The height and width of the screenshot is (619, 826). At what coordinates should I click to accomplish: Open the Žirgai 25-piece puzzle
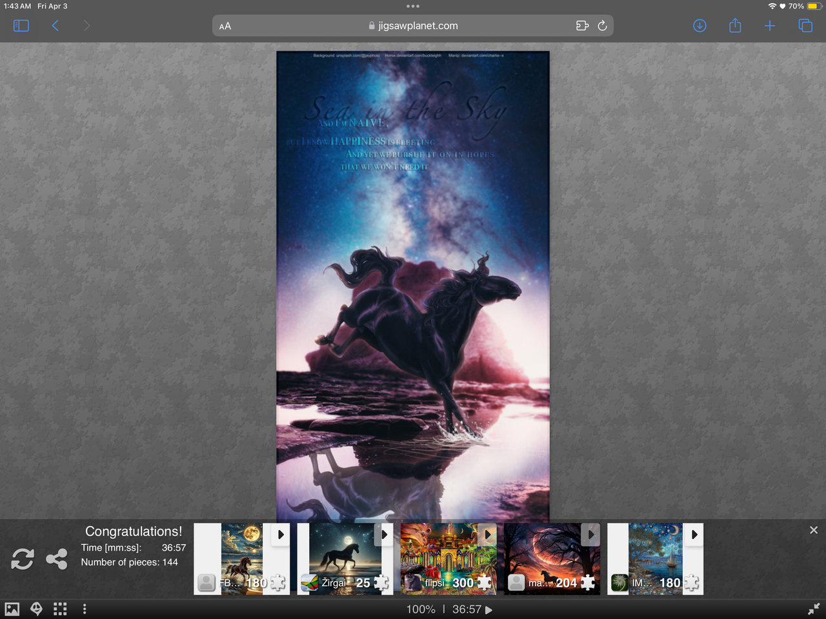[x=345, y=559]
